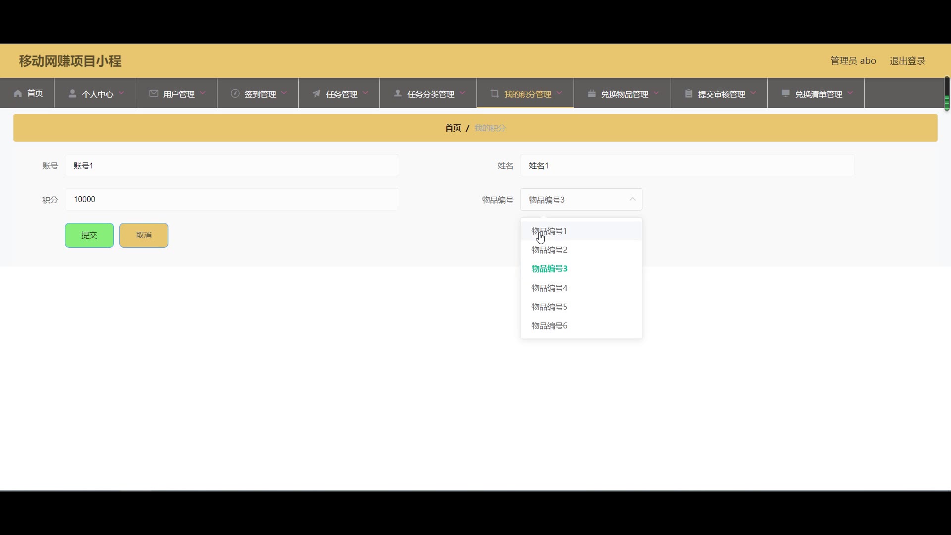
Task: Expand the 个人中心 chevron arrow
Action: pos(121,93)
